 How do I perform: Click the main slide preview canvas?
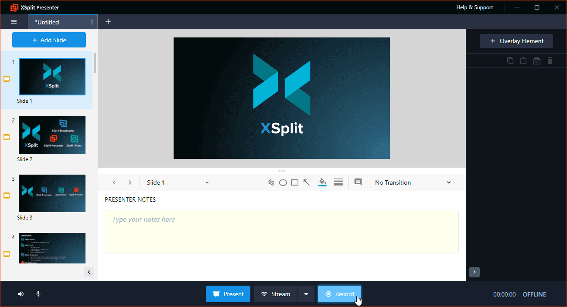coord(282,98)
